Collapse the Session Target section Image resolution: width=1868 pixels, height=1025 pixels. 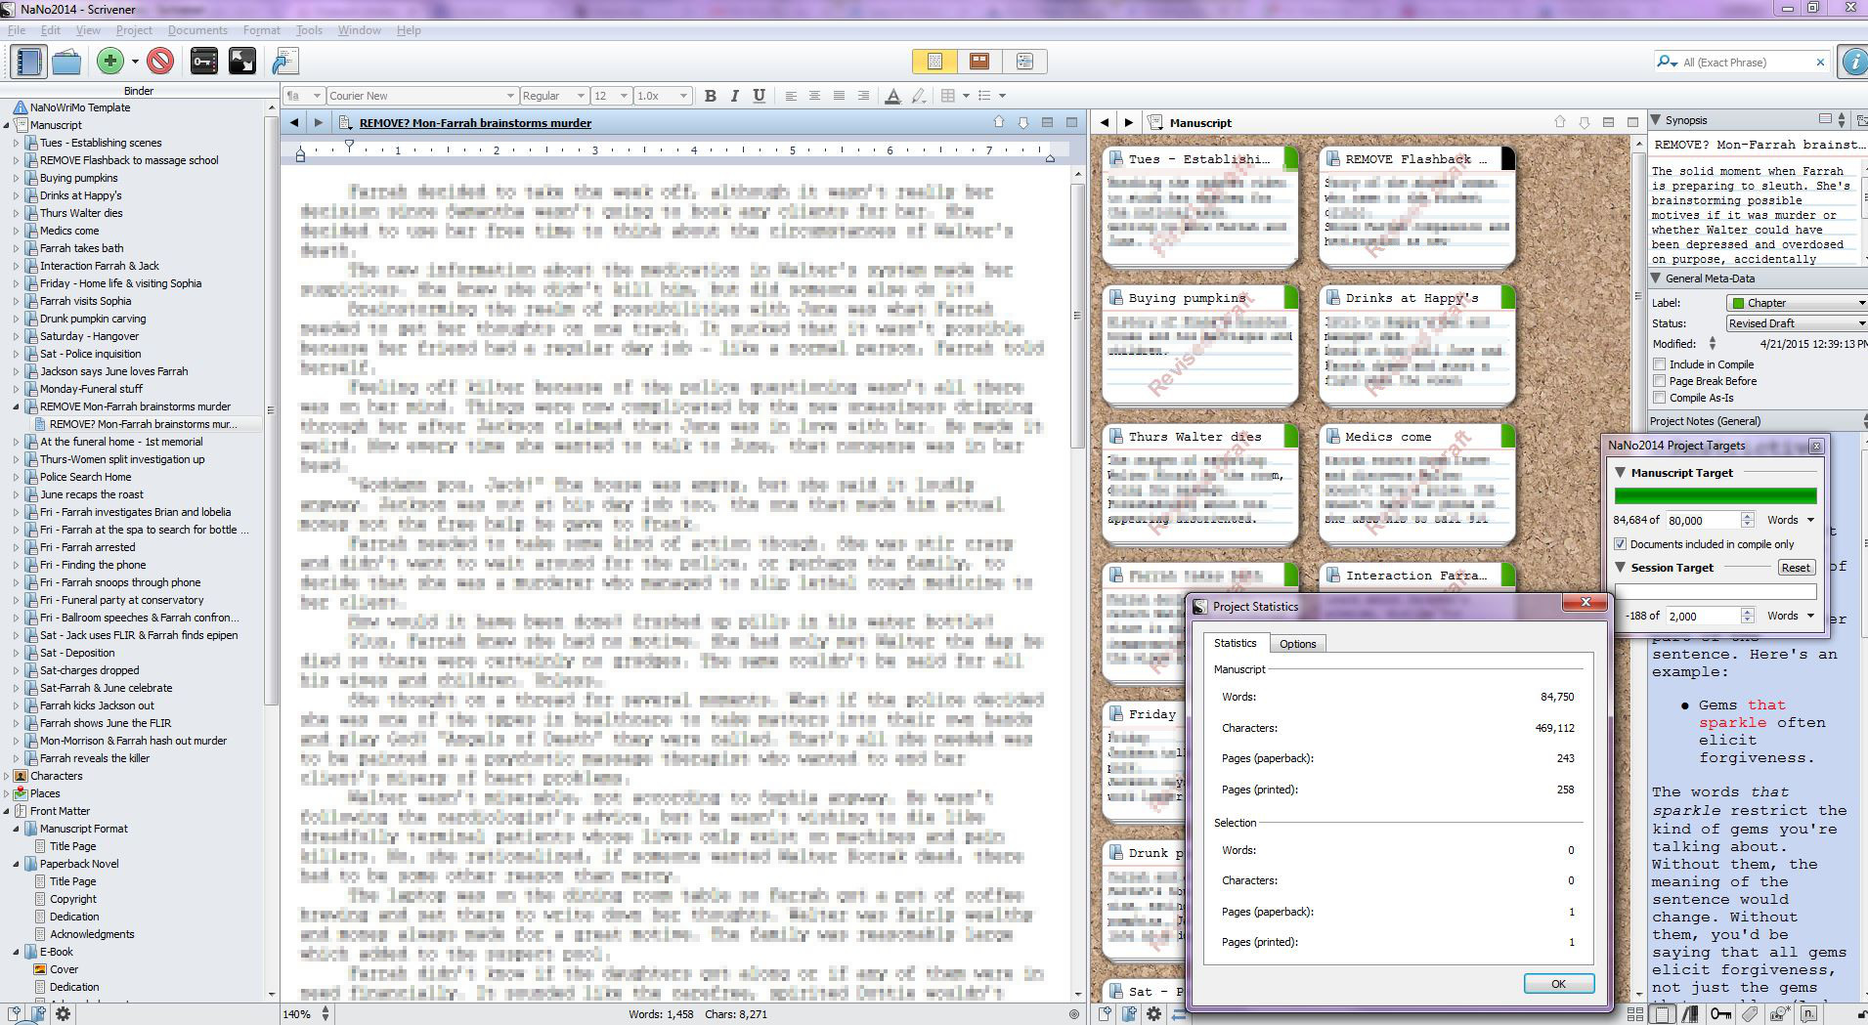(1621, 568)
